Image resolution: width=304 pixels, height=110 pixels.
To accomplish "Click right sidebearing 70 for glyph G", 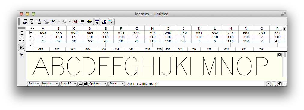I will (137, 41).
